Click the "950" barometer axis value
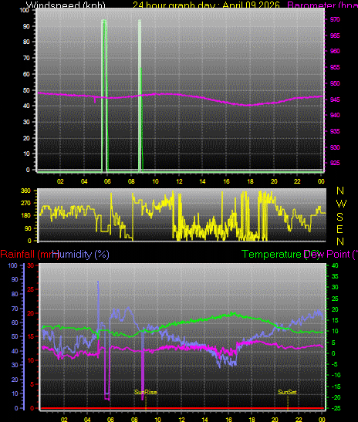 pos(335,83)
